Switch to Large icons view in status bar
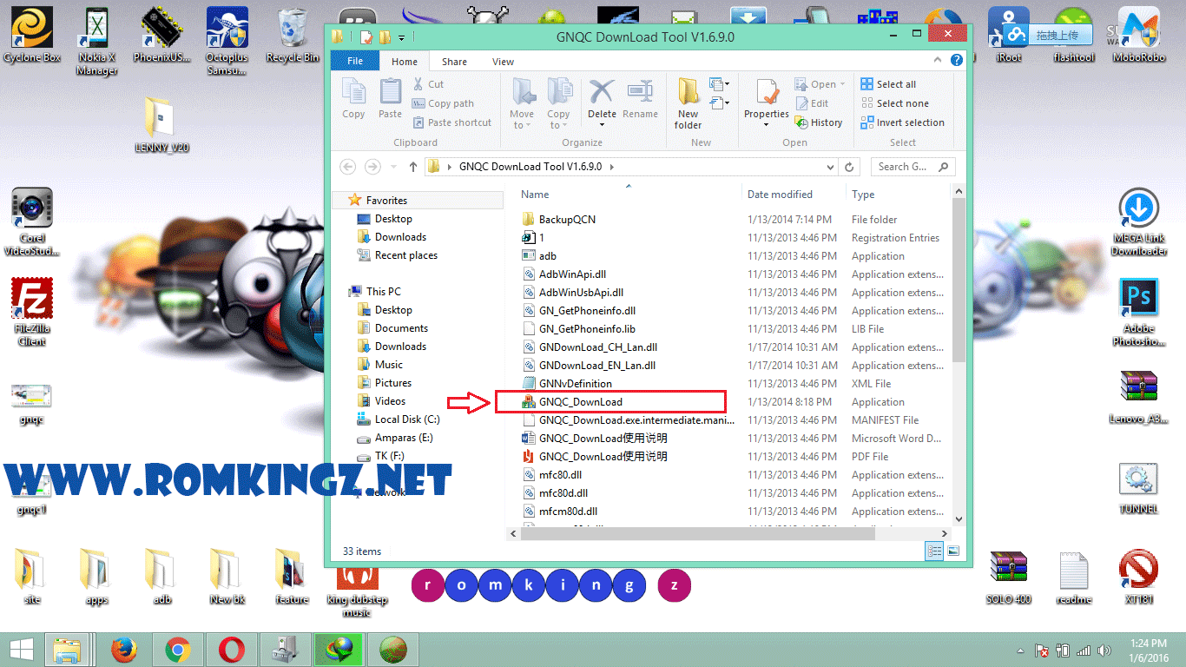The image size is (1186, 667). (952, 551)
